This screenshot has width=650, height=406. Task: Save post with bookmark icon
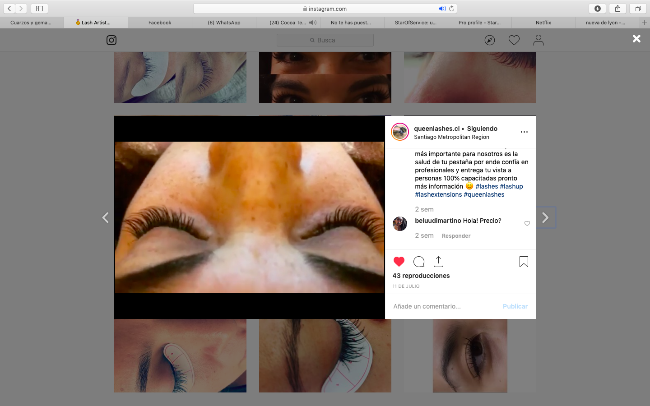524,262
